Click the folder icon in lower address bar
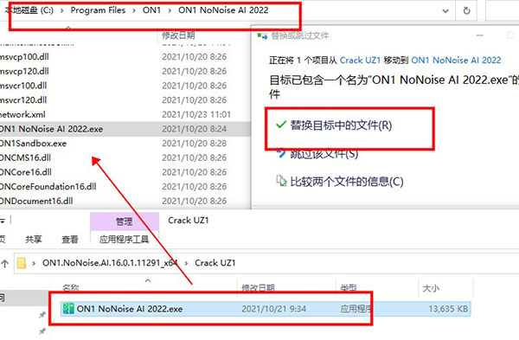Screen dimensions: 519x340 click(22, 263)
